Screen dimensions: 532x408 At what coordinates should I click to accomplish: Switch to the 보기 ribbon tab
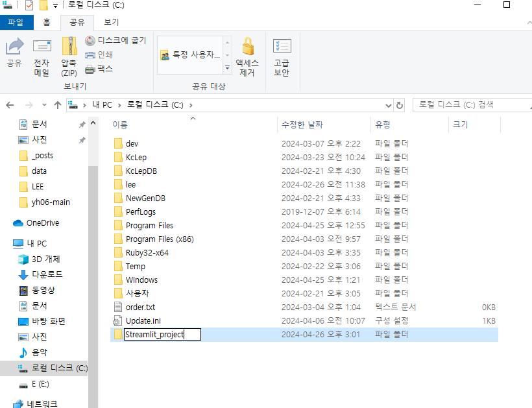[x=112, y=23]
